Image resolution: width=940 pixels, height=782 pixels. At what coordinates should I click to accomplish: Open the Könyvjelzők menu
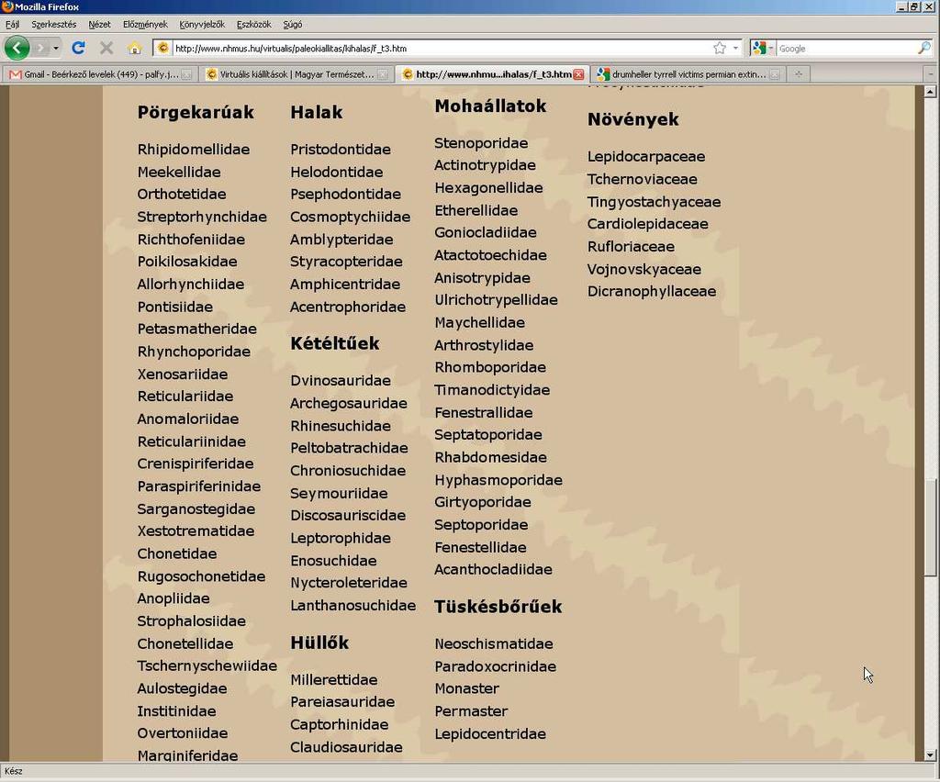[202, 25]
